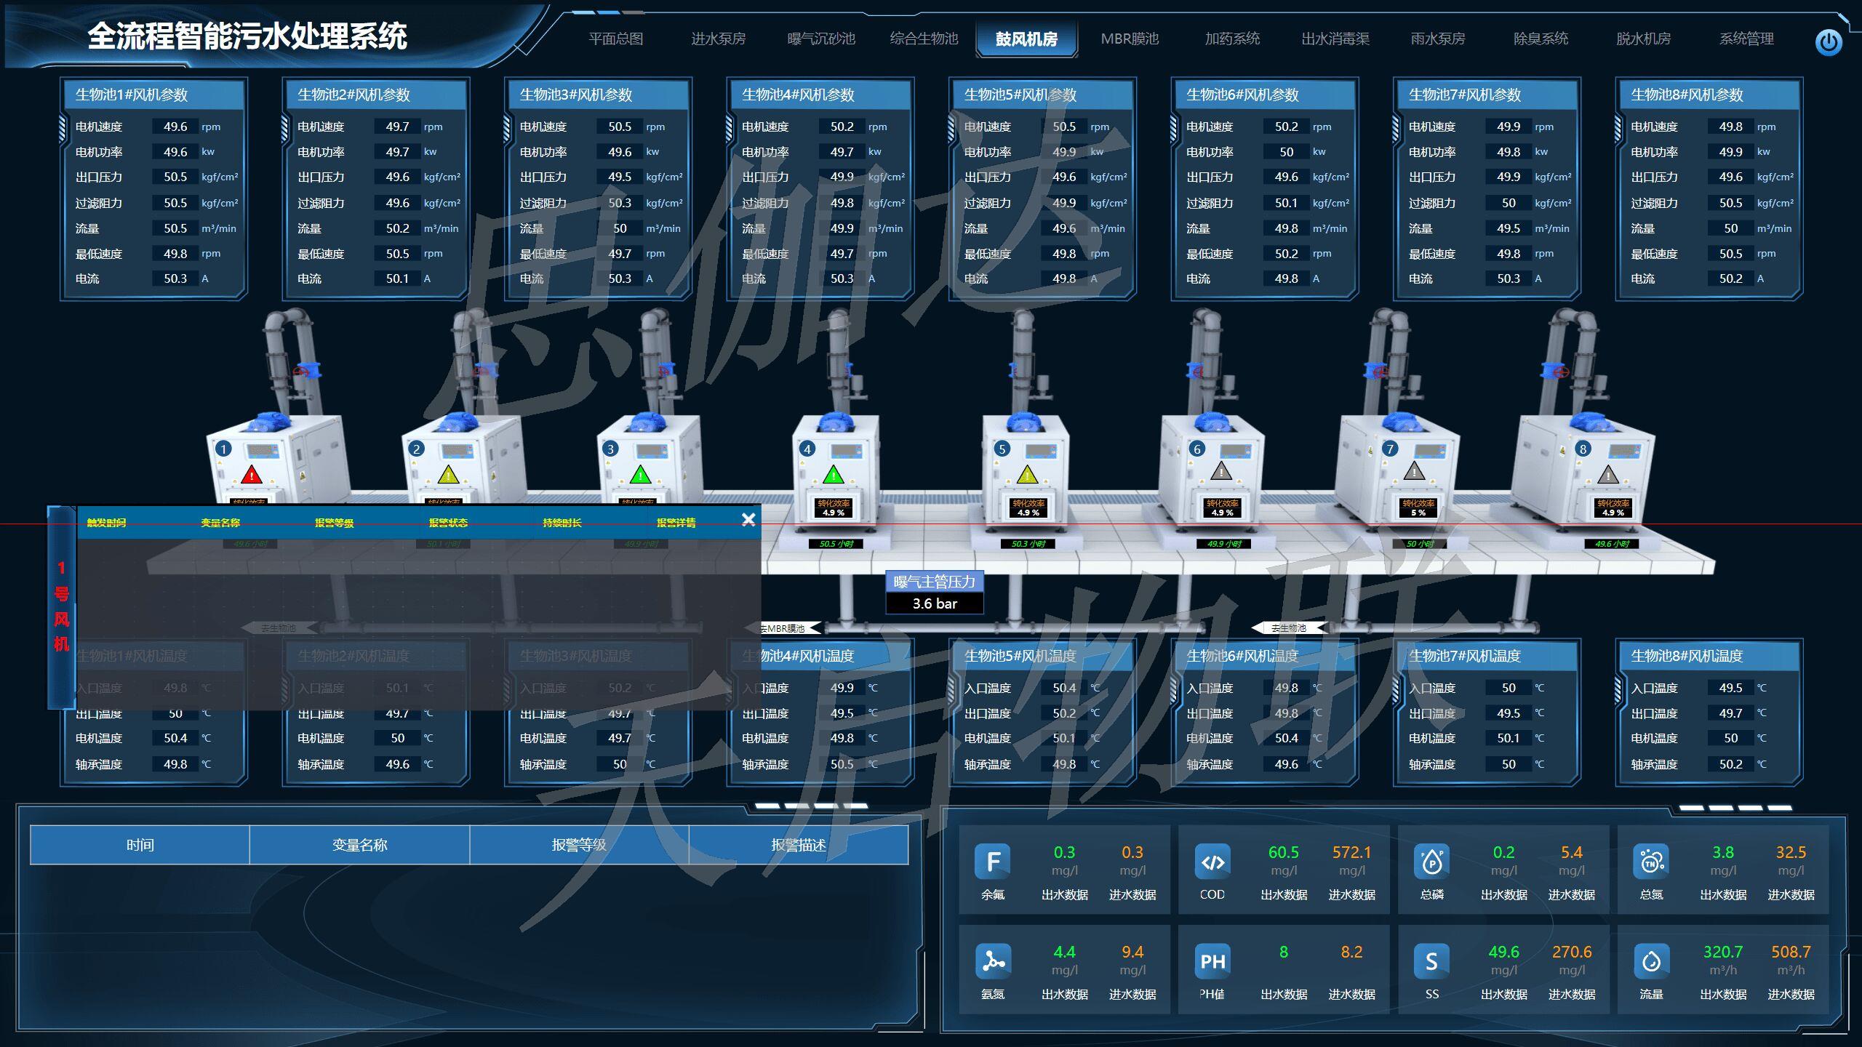This screenshot has height=1047, width=1862.
Task: Click 流量 出水数据 value 320.7
Action: tap(1723, 952)
